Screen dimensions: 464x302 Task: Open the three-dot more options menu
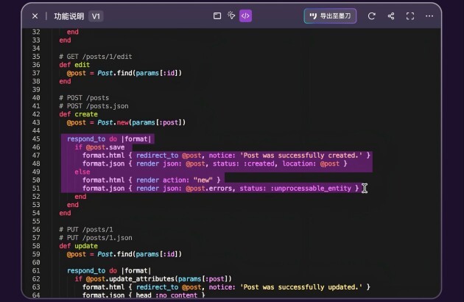[x=429, y=16]
